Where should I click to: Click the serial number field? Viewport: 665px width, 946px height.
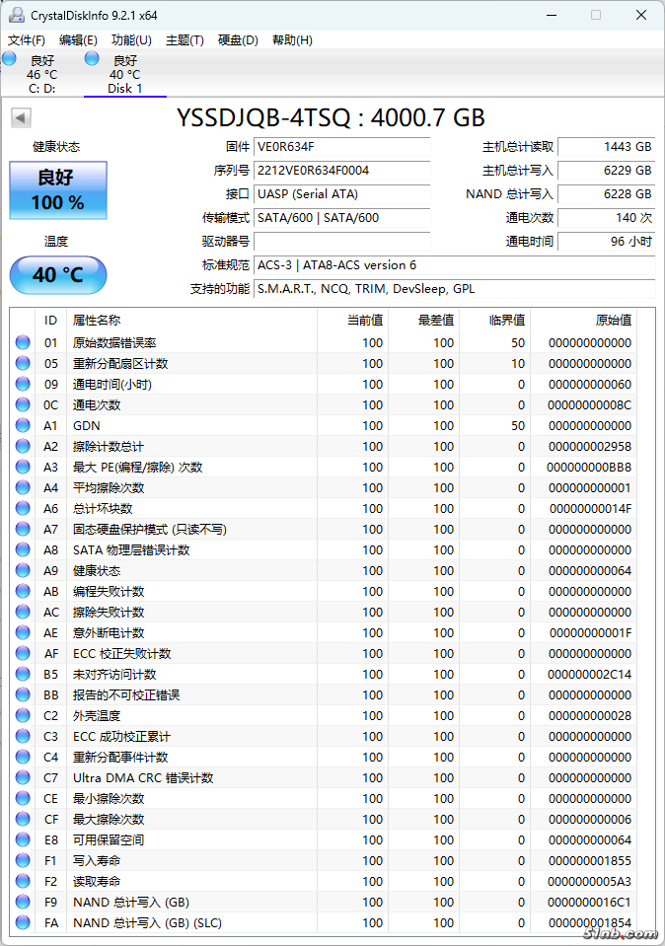(341, 171)
